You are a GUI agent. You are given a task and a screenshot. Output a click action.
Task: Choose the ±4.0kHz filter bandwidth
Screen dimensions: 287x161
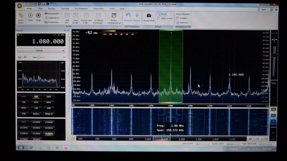(36, 128)
